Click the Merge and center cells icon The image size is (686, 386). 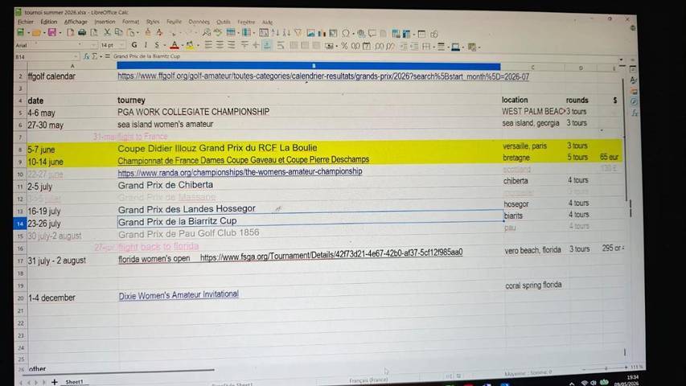(294, 46)
